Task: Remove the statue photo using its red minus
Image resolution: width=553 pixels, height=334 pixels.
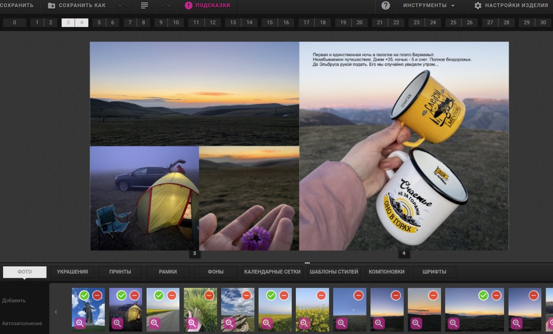Action: [x=97, y=295]
